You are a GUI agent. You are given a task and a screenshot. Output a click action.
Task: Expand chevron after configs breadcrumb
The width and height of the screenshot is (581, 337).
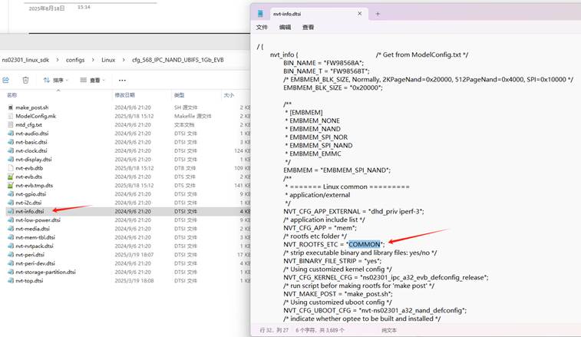point(93,60)
